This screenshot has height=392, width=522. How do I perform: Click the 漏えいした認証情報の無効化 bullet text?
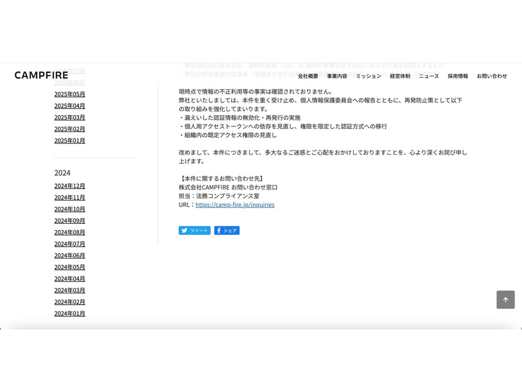click(x=240, y=118)
